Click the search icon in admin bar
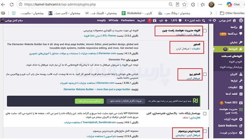The width and height of the screenshot is (245, 139). click(x=203, y=20)
